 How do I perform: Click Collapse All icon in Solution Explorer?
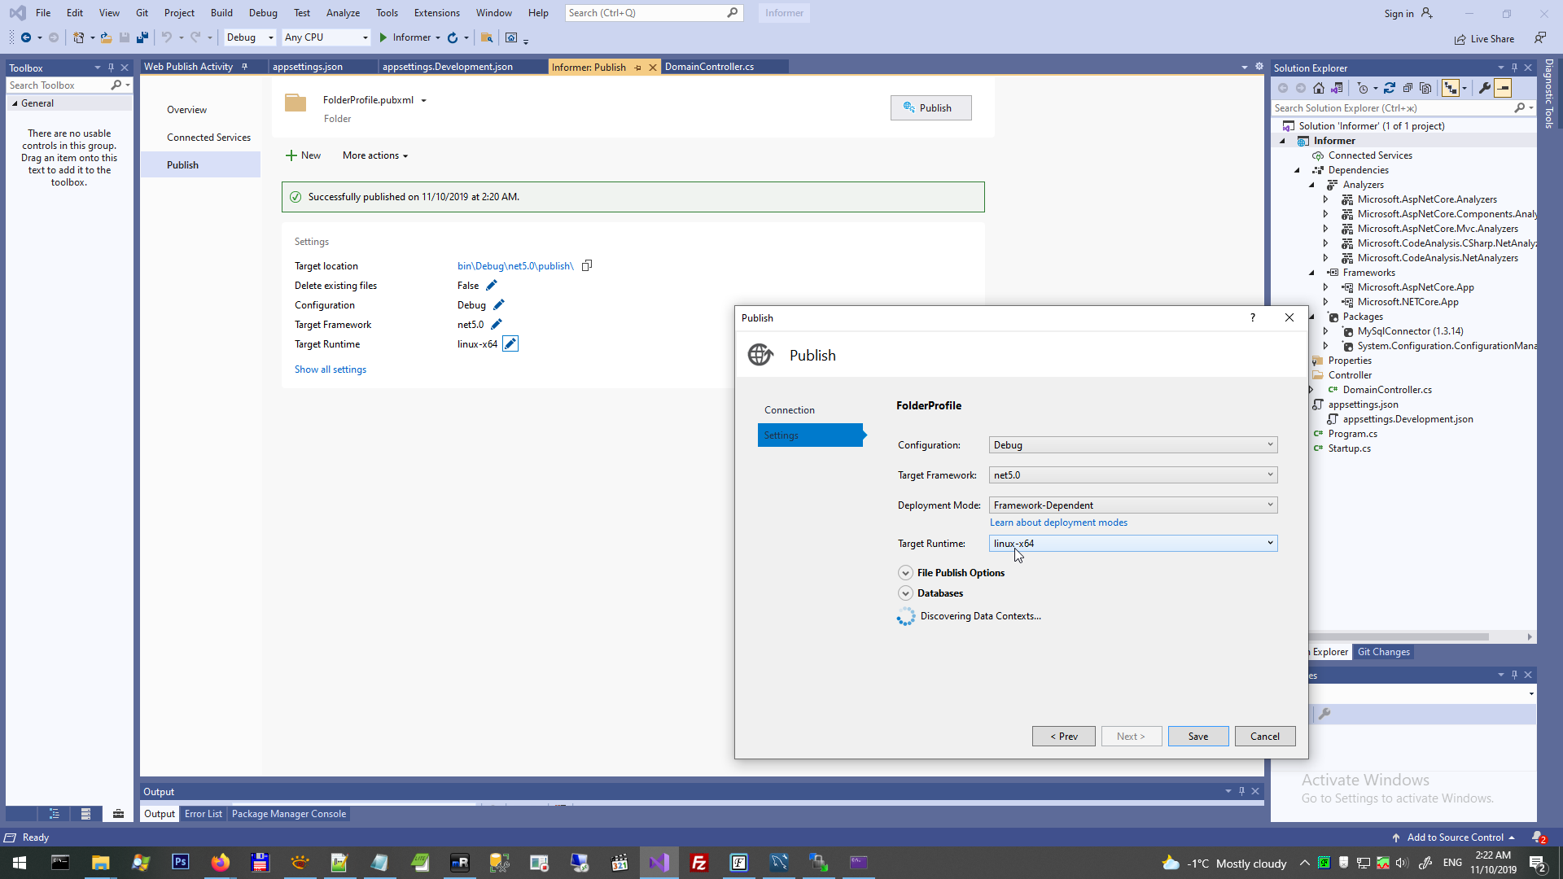coord(1408,88)
